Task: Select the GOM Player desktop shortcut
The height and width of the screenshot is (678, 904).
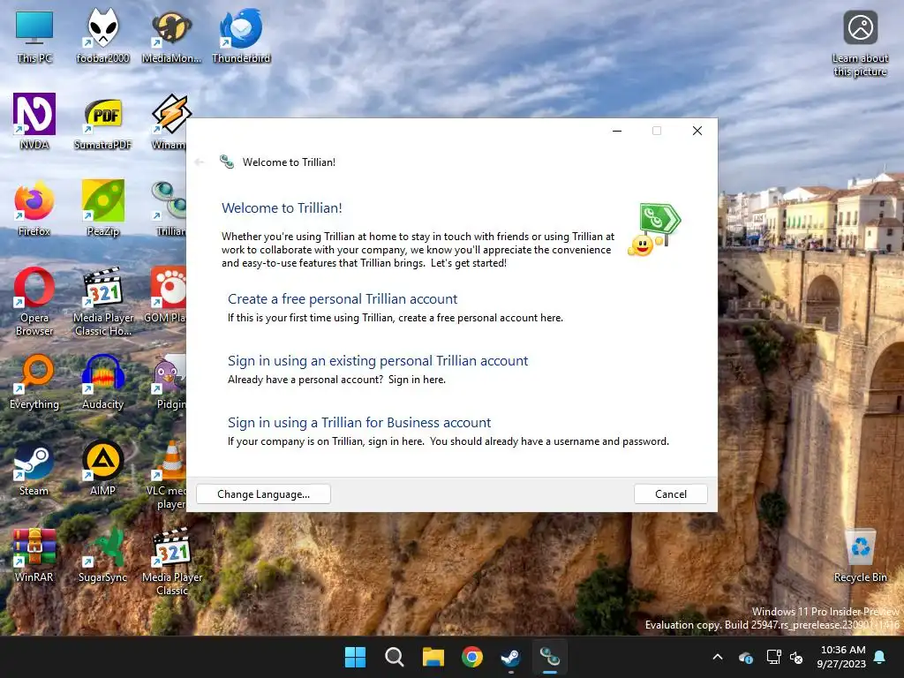Action: (167, 295)
